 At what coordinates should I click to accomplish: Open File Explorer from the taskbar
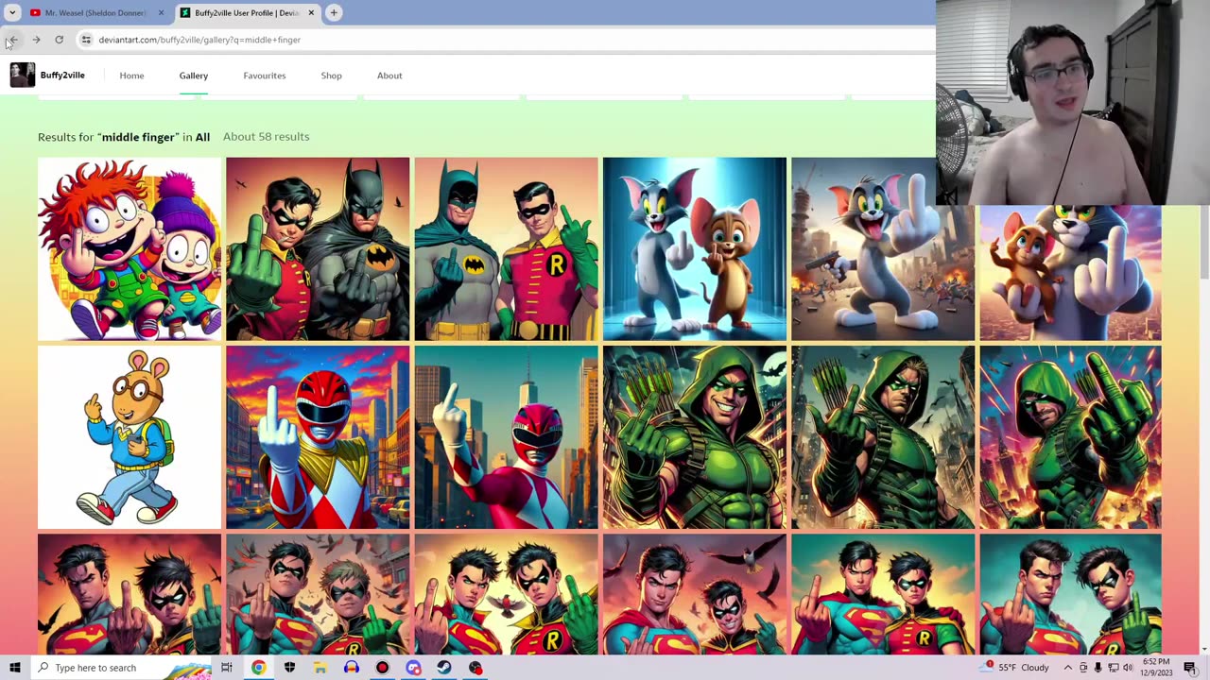click(320, 668)
